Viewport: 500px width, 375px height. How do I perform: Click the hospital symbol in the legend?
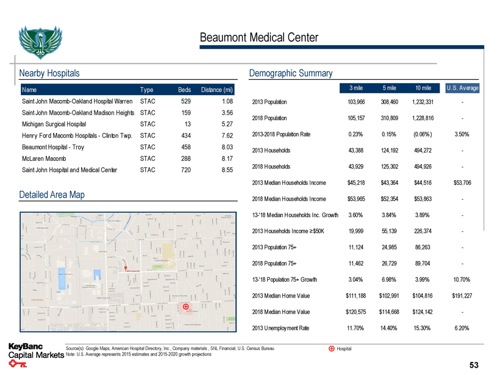331,349
